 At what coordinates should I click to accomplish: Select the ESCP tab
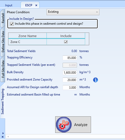pyautogui.click(x=29, y=5)
